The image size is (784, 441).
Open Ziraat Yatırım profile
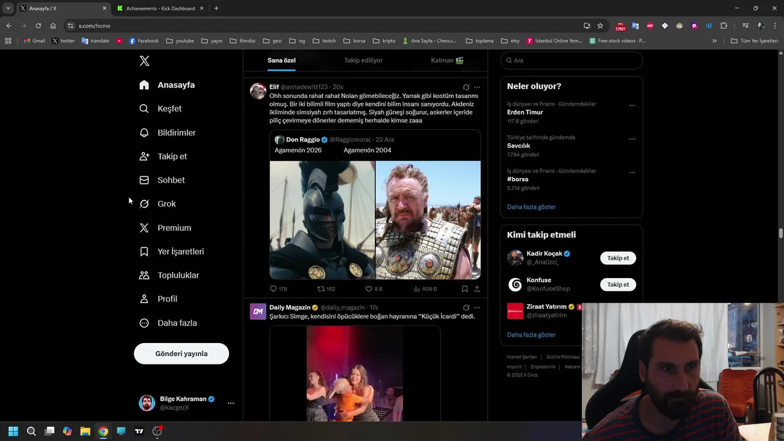coord(546,307)
